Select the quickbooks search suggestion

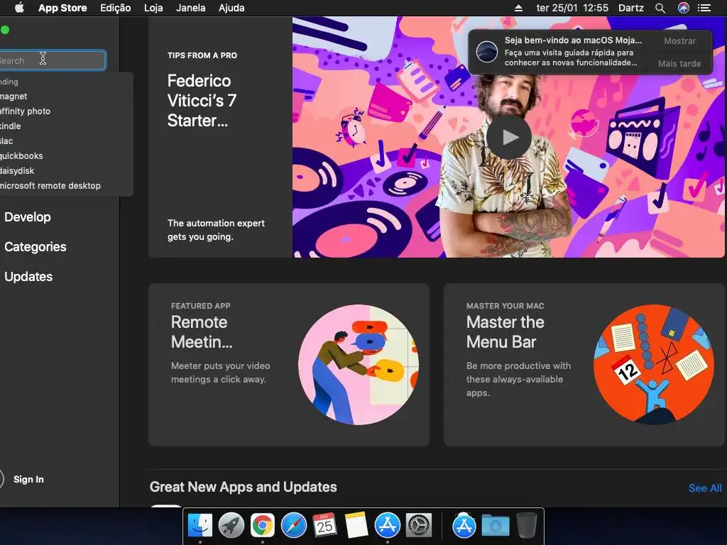pos(65,155)
